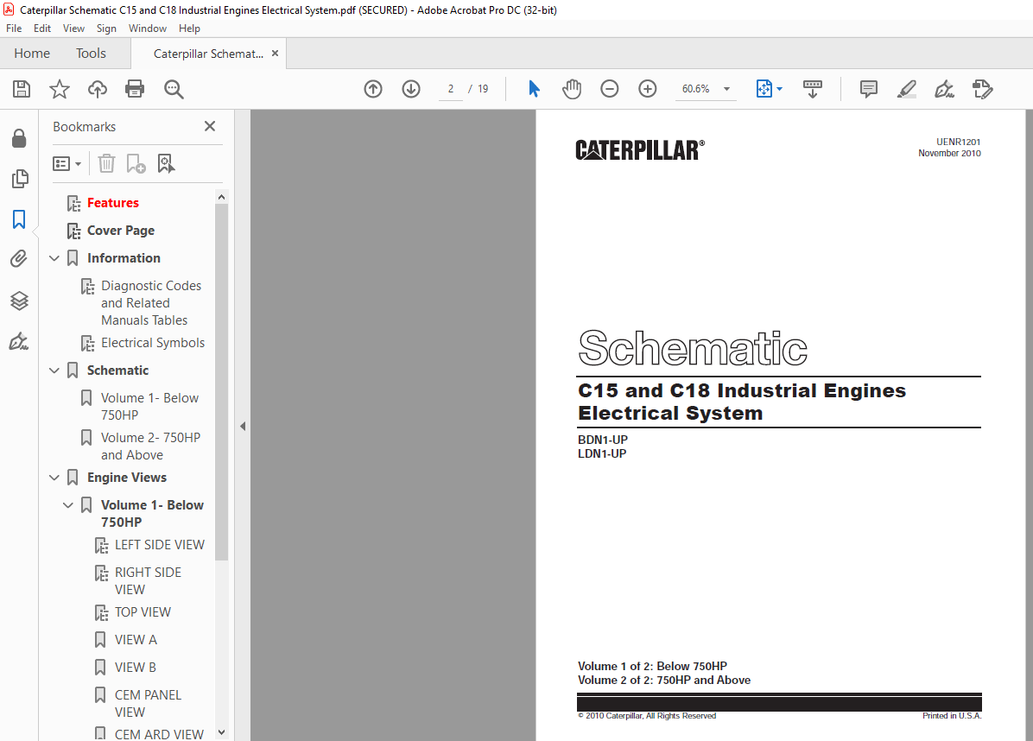Open the CEM PANEL VIEW bookmark
Screen dimensions: 1033x741
tap(149, 704)
